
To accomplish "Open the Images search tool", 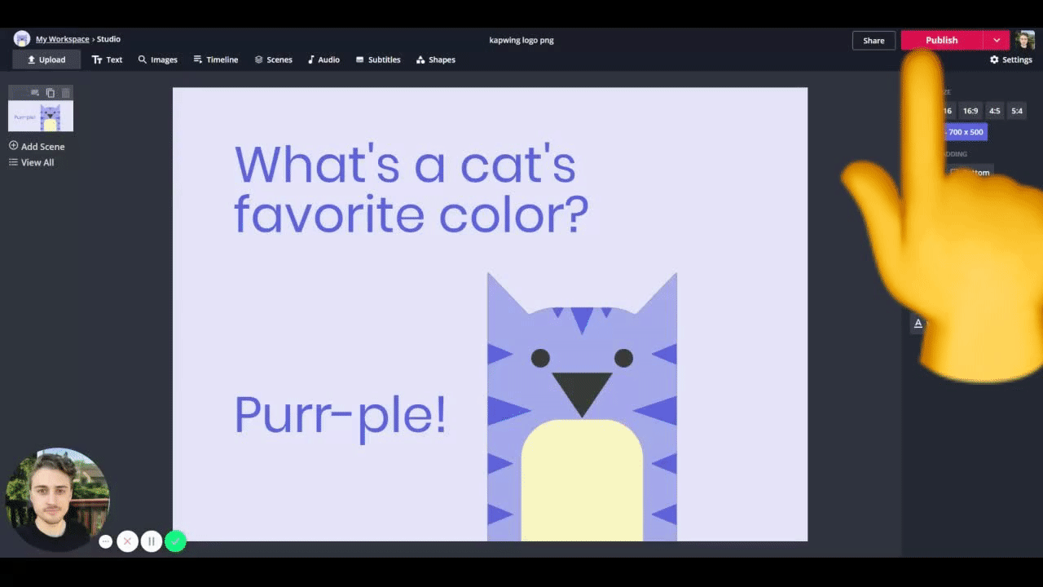I will pos(157,60).
